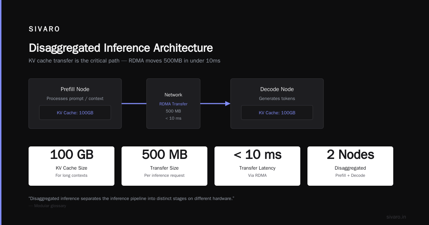The width and height of the screenshot is (429, 225).
Task: Click the Modular glossary attribution
Action: pos(48,206)
